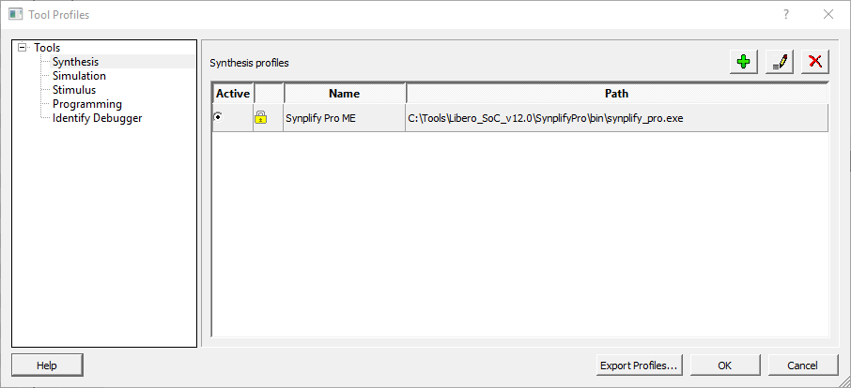Select Programming in the Tools tree

click(x=86, y=104)
